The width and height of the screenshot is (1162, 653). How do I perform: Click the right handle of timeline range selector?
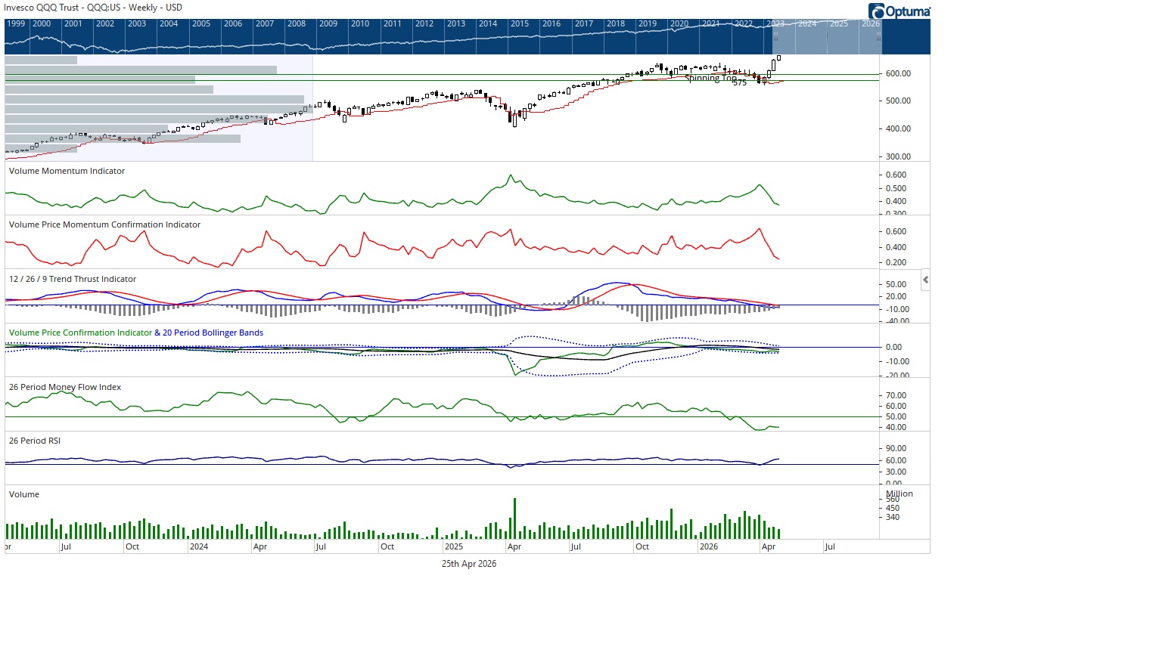click(x=879, y=36)
